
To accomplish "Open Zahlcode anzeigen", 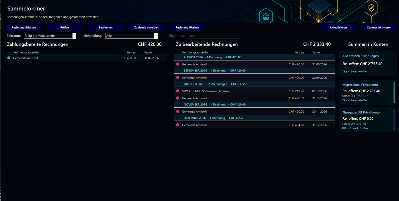I will [146, 28].
